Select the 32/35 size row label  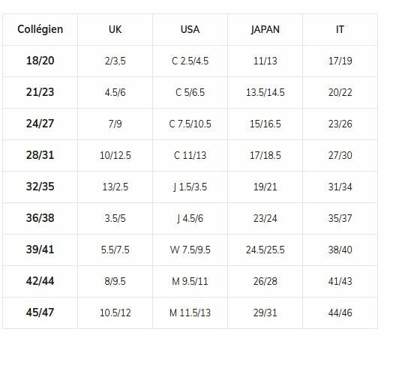click(x=40, y=187)
